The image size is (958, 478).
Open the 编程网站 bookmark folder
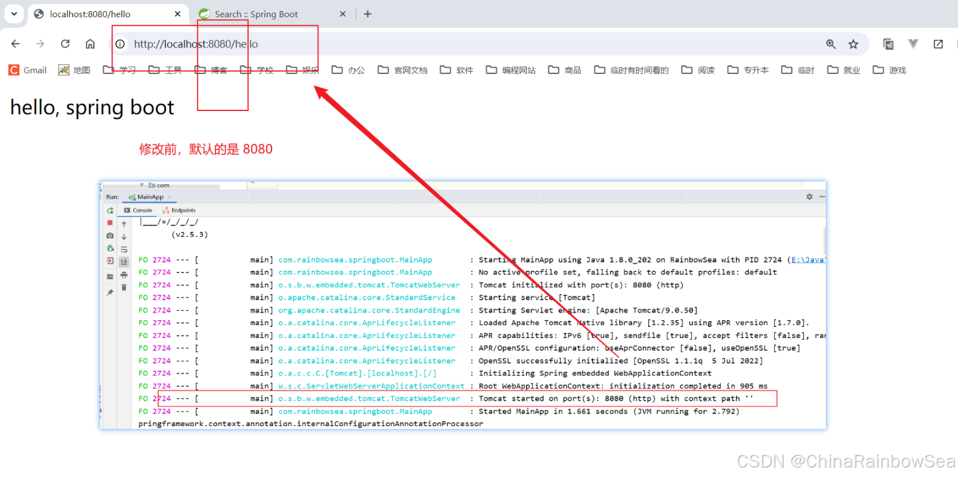click(x=511, y=70)
